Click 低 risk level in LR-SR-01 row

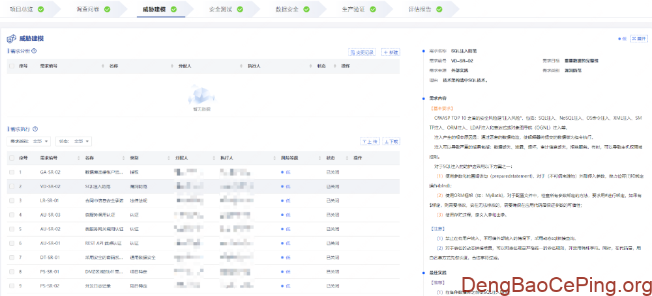tap(286, 200)
